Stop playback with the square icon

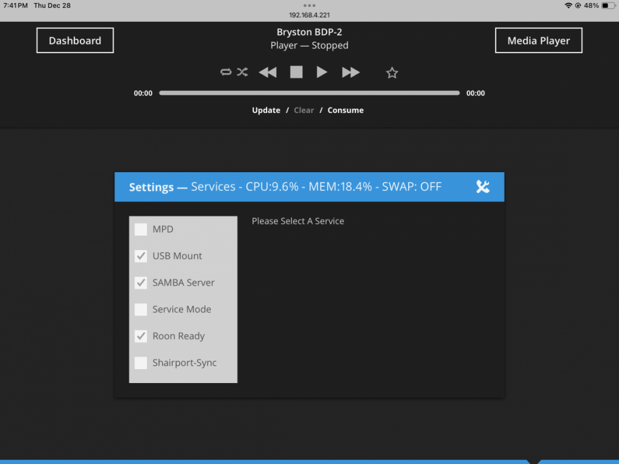point(296,72)
